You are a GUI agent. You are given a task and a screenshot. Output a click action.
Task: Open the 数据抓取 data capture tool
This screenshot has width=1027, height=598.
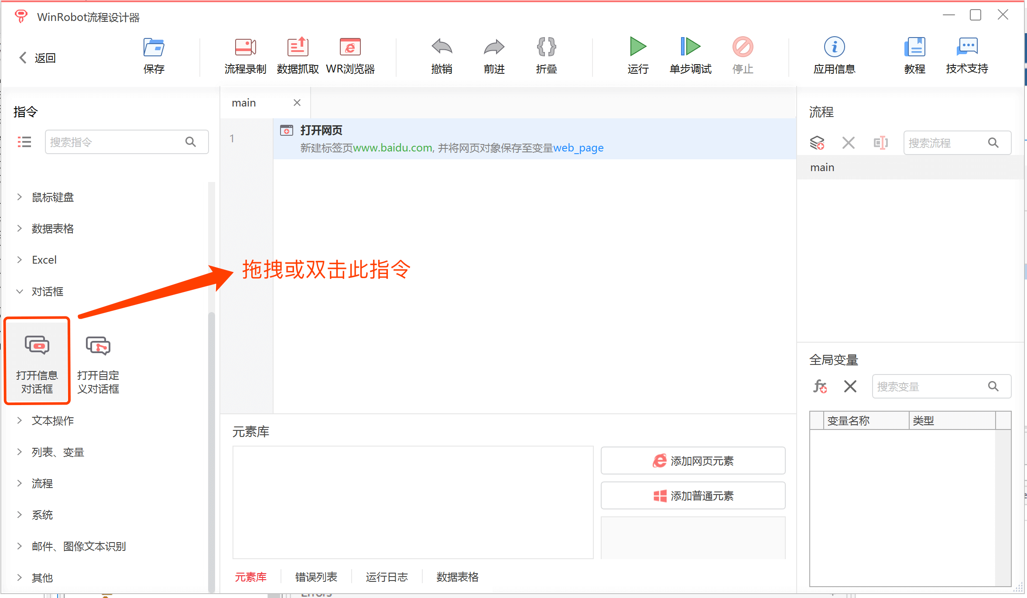click(298, 47)
